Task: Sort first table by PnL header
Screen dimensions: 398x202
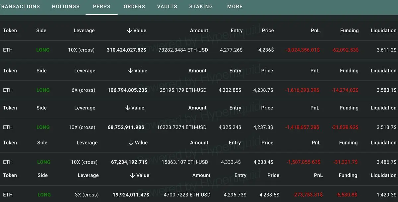Action: [315, 31]
